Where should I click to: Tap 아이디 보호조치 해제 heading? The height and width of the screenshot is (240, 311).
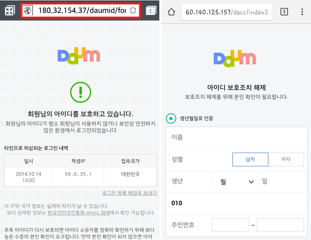coord(236,88)
